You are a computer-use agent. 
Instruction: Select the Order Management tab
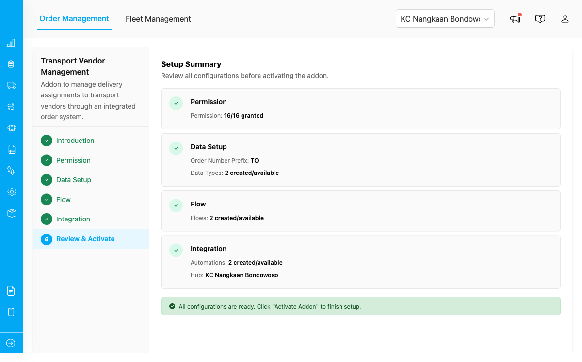pos(74,19)
